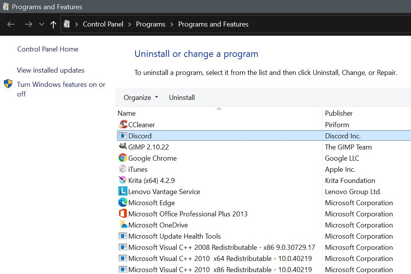Image resolution: width=411 pixels, height=274 pixels.
Task: Click the Apple Inc. publisher cell
Action: (x=340, y=169)
